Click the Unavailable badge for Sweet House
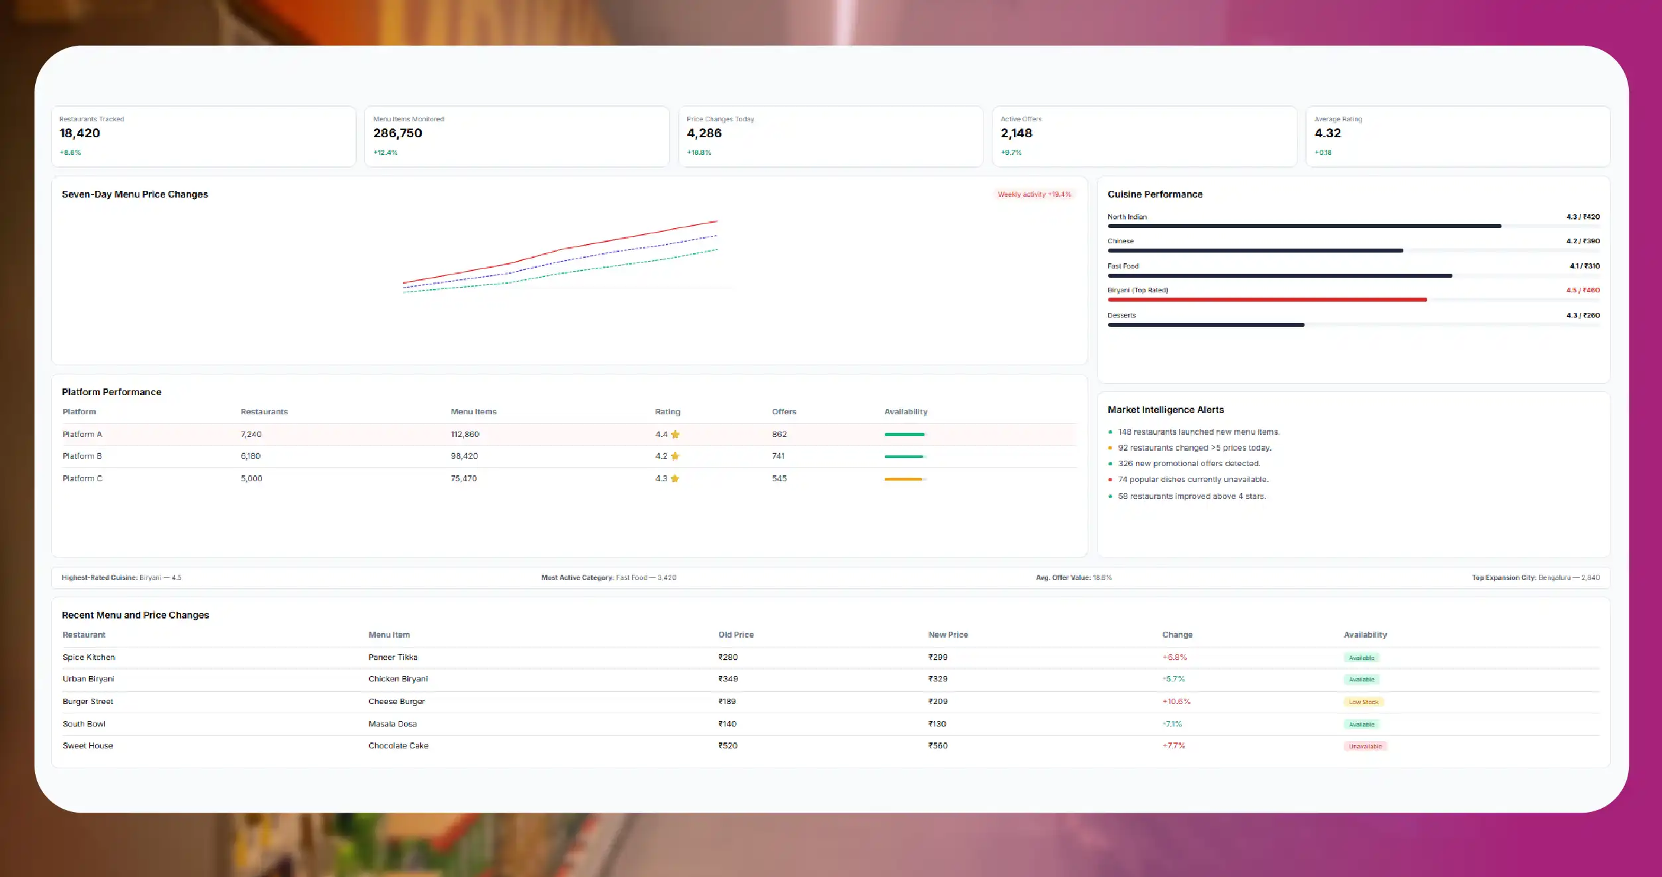 pyautogui.click(x=1365, y=746)
